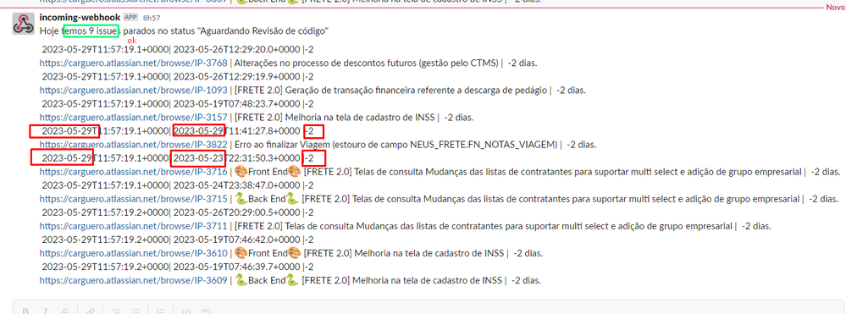Open the IP-3716 Jira issue link

133,172
